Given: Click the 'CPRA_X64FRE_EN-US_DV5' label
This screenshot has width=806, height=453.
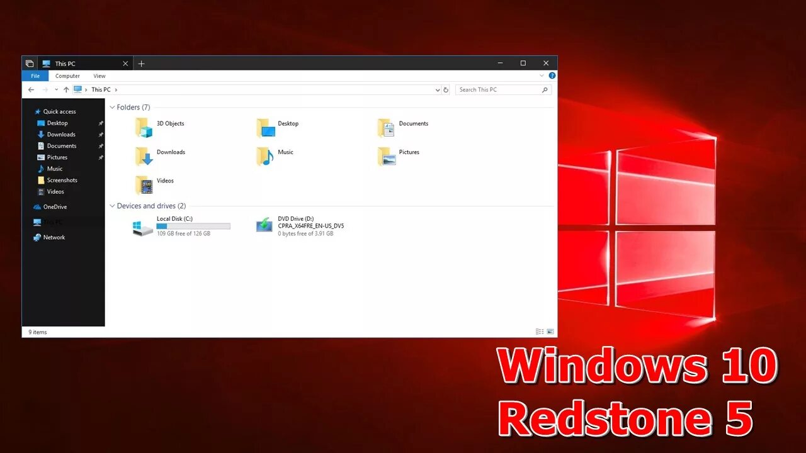Looking at the screenshot, I should (x=311, y=226).
